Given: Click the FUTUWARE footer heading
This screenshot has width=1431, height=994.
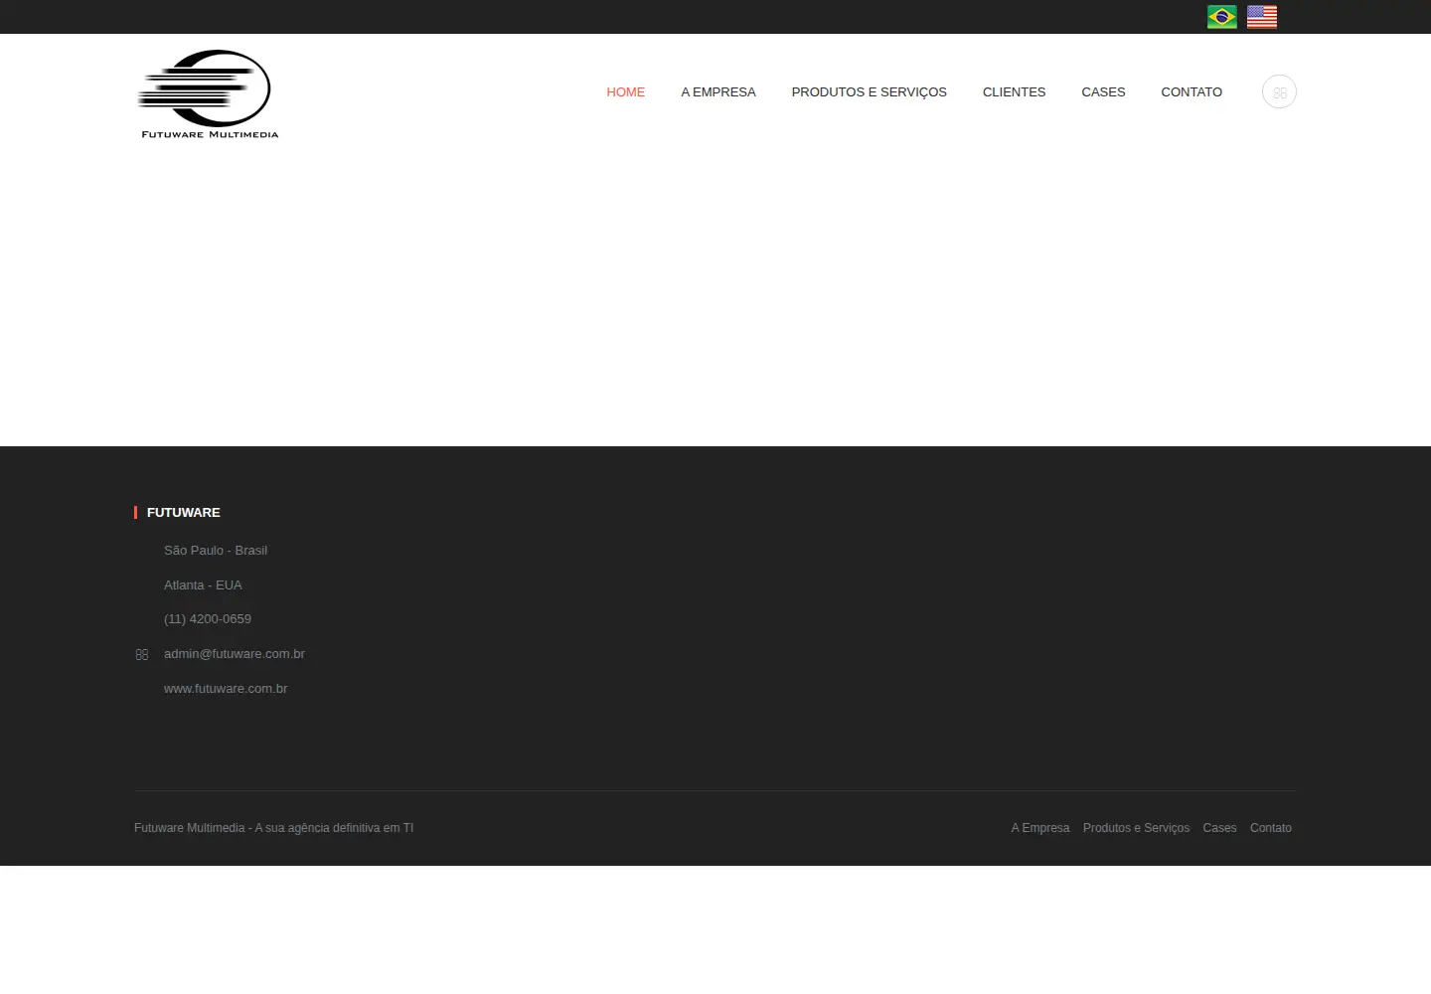Looking at the screenshot, I should tap(183, 512).
